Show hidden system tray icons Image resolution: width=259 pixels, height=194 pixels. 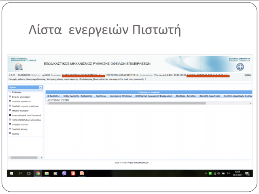(206, 173)
